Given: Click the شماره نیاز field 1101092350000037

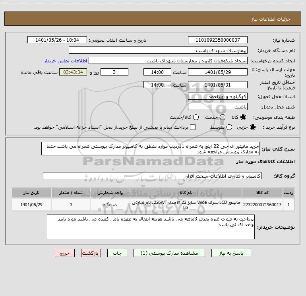Looking at the screenshot, I should click(218, 40).
